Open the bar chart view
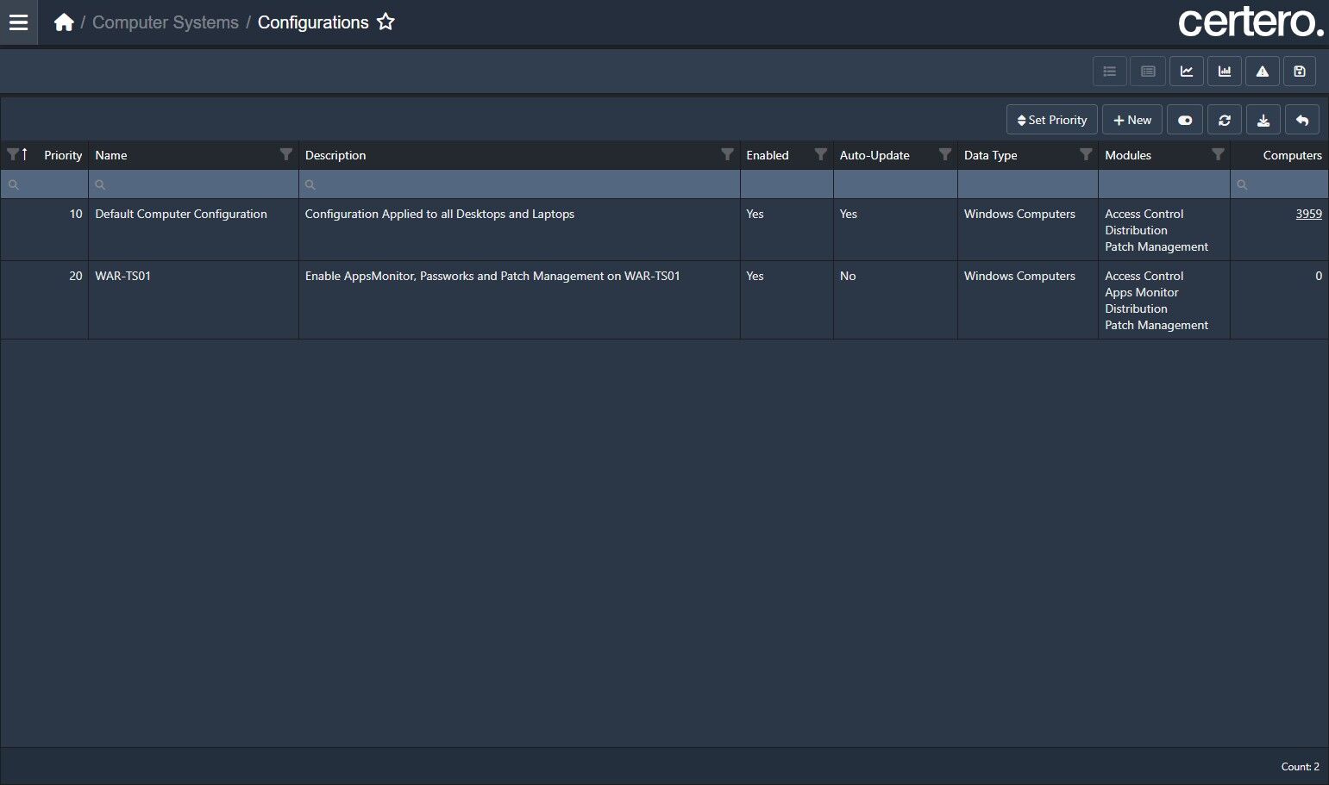The image size is (1329, 785). tap(1225, 72)
